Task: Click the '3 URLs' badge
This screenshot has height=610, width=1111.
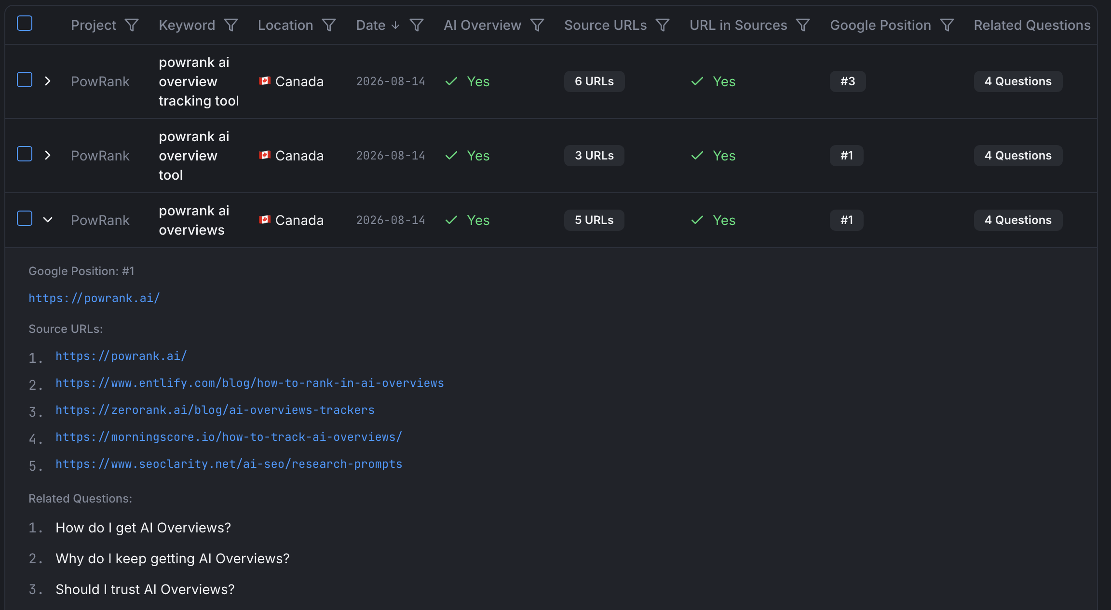Action: 594,156
